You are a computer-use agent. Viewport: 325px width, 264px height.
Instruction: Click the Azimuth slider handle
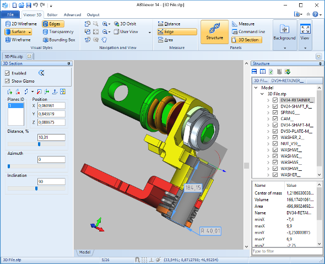(9, 166)
